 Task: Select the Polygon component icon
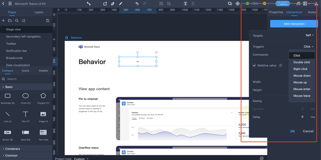click(43, 96)
